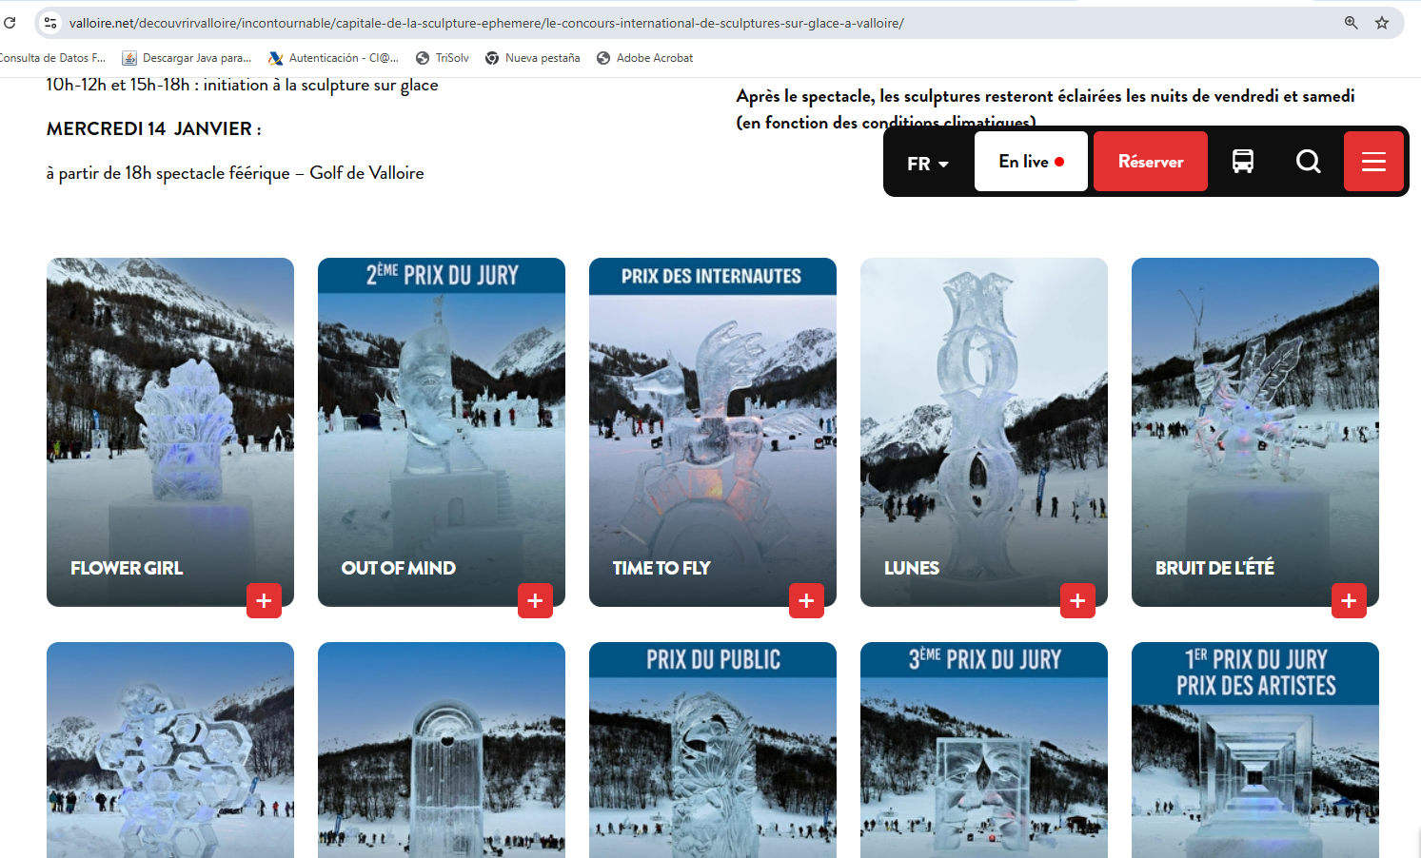Open the FR language dropdown
This screenshot has height=858, width=1421.
click(928, 164)
